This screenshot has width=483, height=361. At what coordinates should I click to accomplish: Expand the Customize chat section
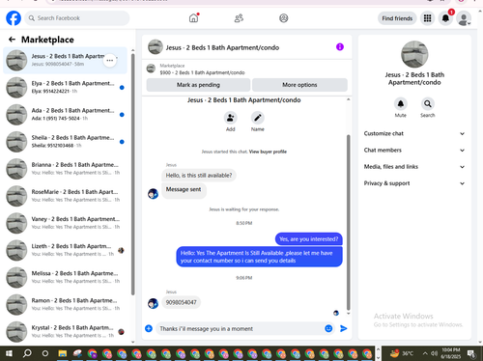click(414, 133)
